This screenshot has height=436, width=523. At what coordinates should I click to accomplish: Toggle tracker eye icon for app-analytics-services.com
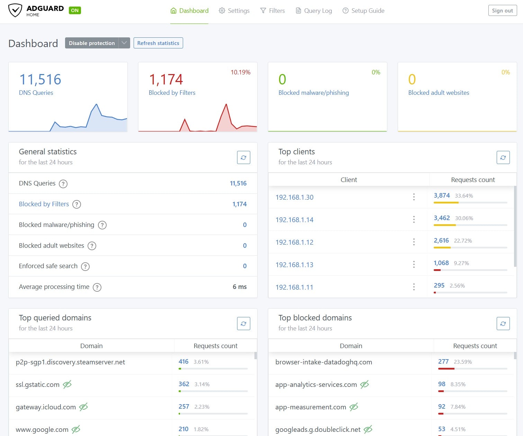tap(364, 384)
